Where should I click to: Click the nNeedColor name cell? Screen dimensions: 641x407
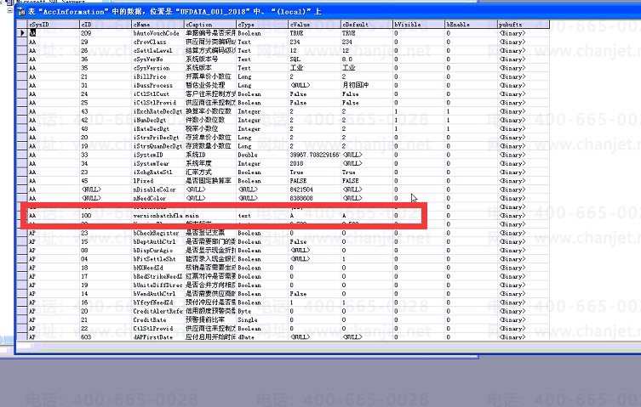tap(158, 198)
